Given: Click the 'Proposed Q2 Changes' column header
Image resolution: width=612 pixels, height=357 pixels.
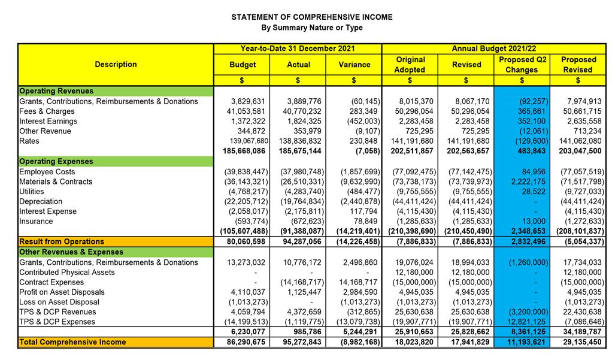Looking at the screenshot, I should pos(522,65).
